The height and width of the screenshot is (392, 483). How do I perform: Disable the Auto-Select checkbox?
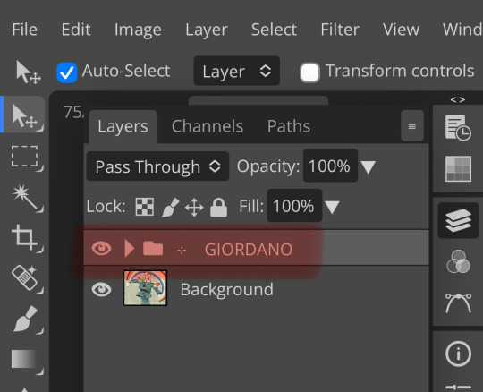(x=67, y=72)
